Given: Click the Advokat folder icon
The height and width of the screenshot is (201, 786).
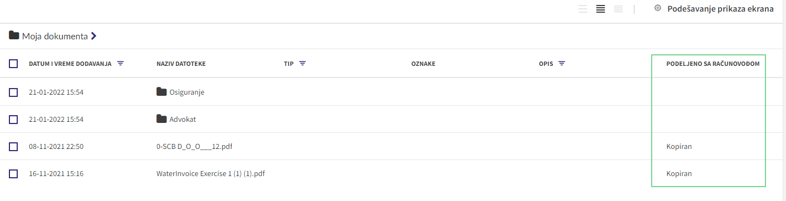Looking at the screenshot, I should coord(162,119).
